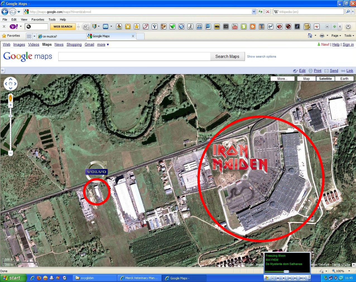Open the Yahoo Mail toolbar icon

105,26
